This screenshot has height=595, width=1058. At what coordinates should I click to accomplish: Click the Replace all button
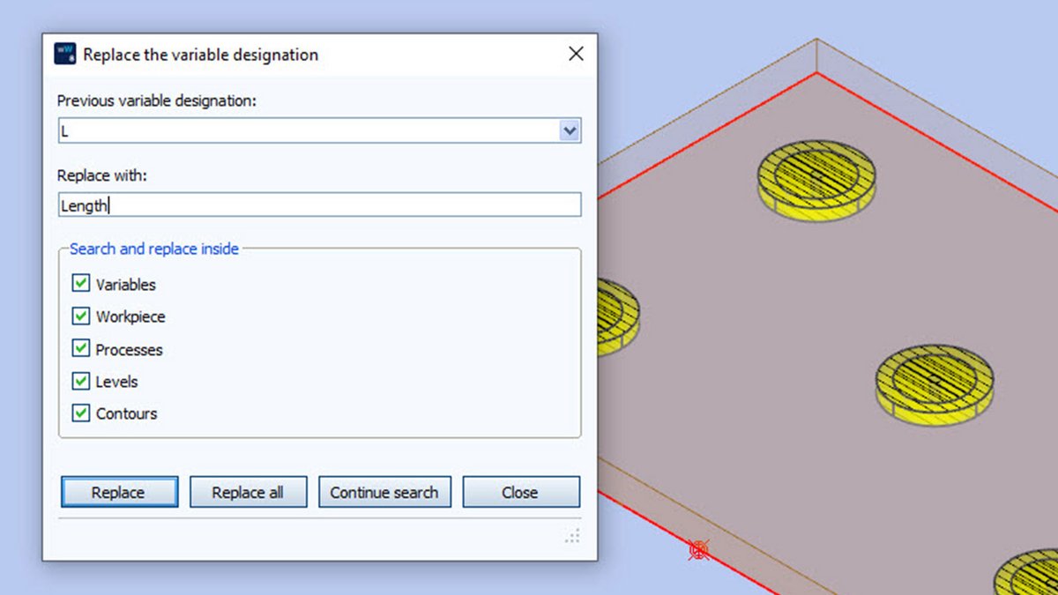[x=248, y=492]
